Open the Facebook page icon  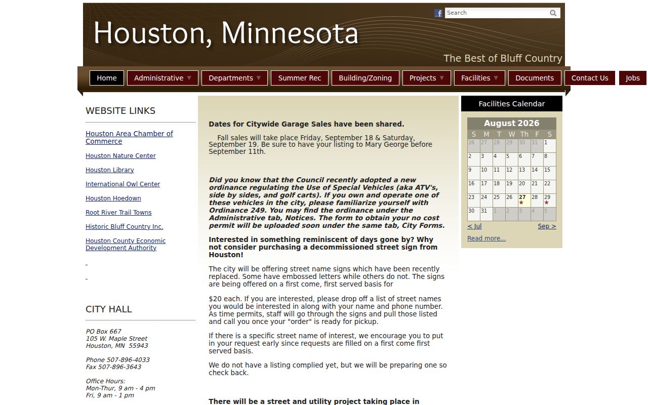(438, 13)
